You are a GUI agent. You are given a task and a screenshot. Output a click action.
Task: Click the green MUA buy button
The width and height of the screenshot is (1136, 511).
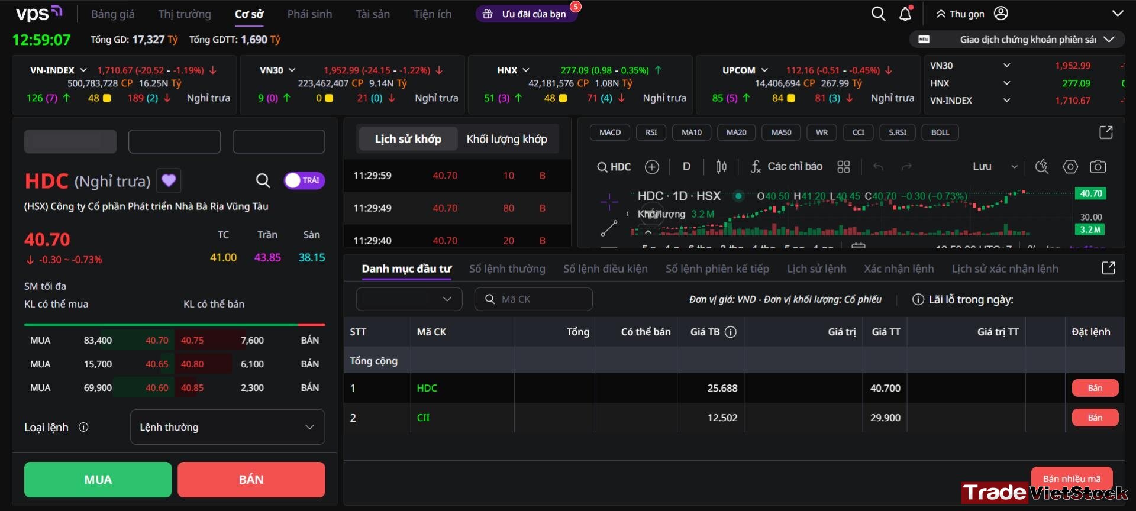point(98,480)
